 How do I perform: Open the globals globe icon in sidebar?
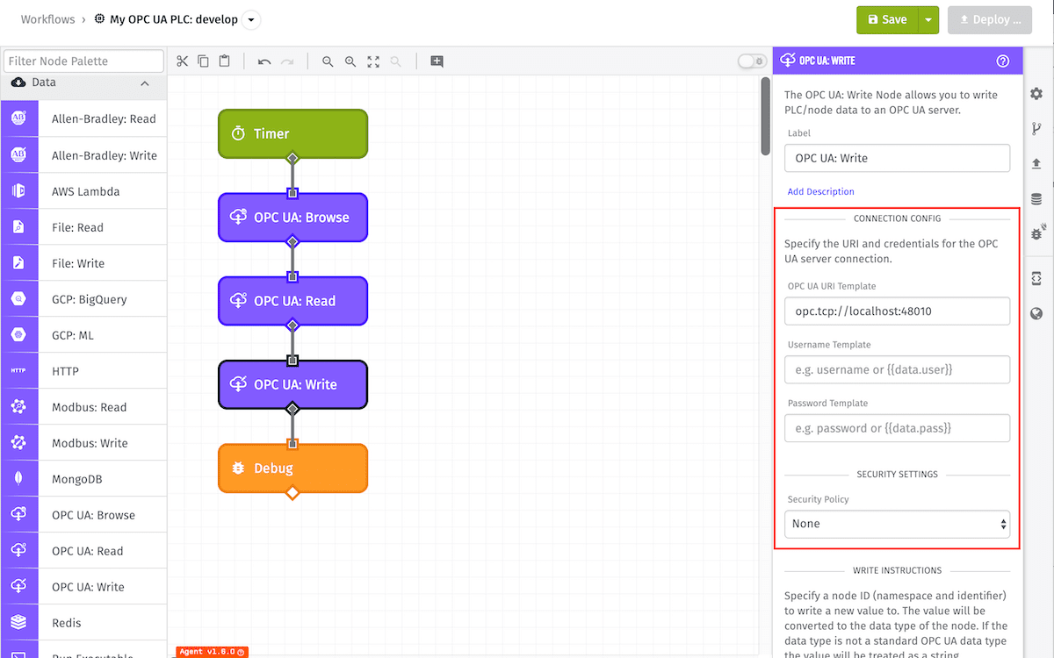pyautogui.click(x=1036, y=313)
